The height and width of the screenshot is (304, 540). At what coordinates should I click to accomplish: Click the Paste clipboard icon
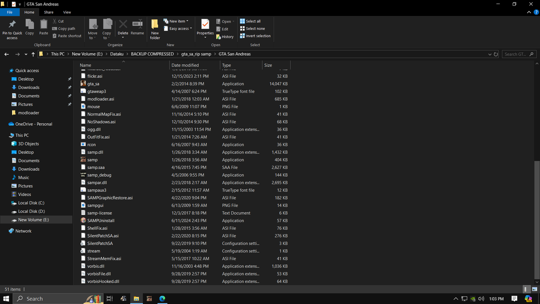coord(43,24)
